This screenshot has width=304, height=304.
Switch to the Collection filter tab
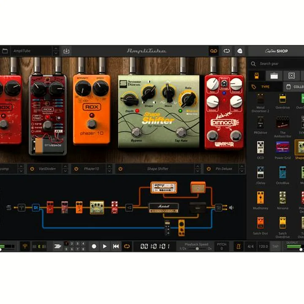[295, 87]
